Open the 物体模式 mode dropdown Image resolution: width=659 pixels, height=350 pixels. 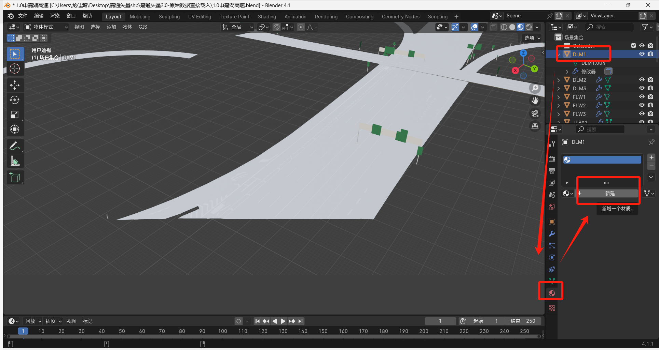[x=46, y=27]
